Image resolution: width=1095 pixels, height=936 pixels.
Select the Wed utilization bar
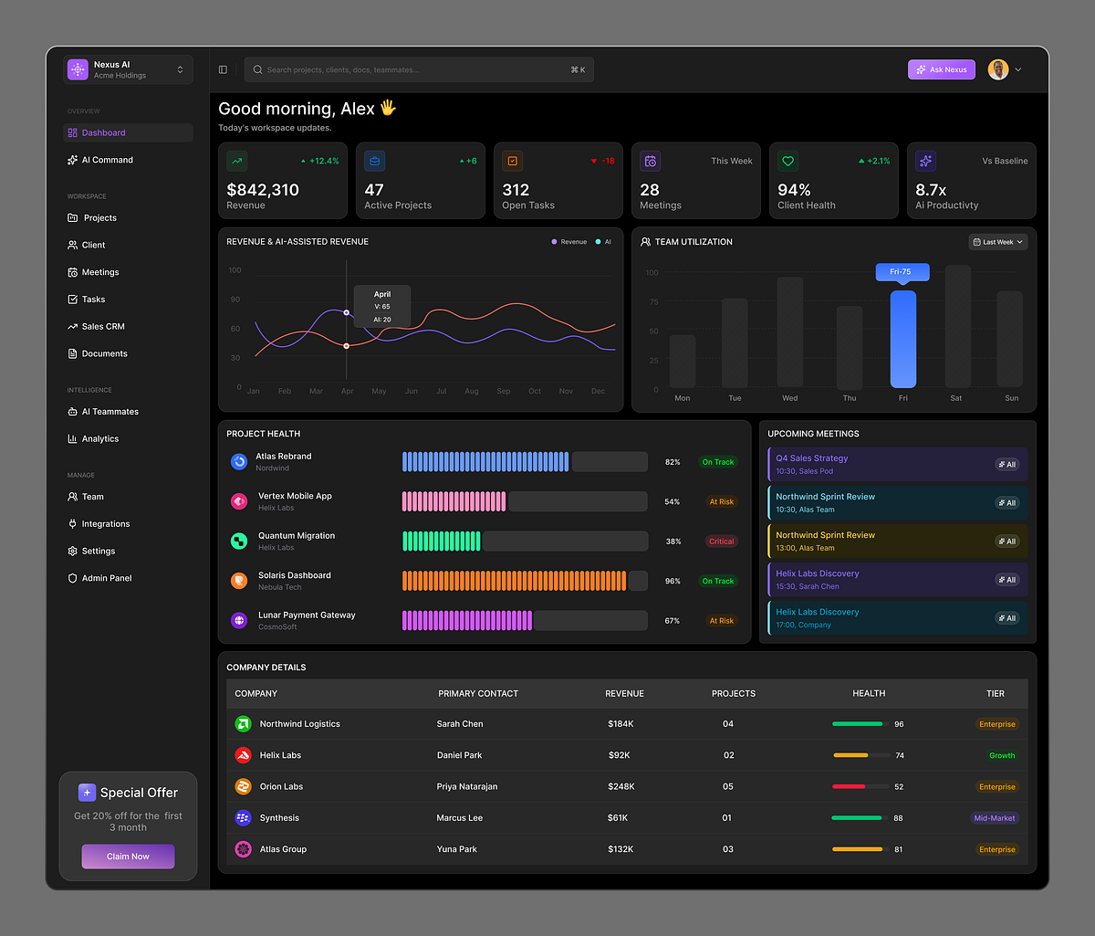(790, 332)
